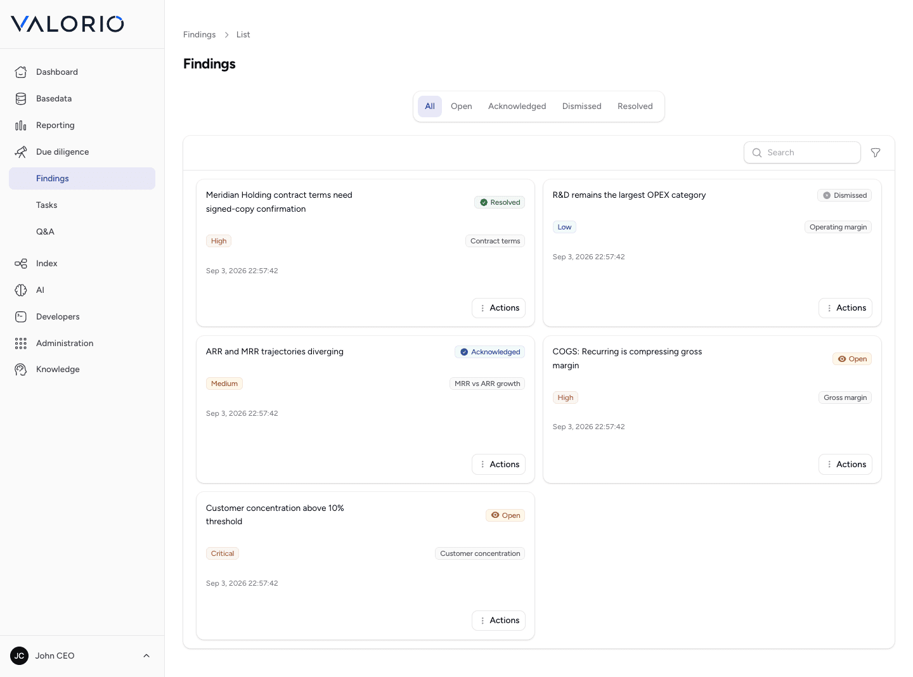Open Index in the sidebar
Image resolution: width=913 pixels, height=677 pixels.
[x=82, y=264]
